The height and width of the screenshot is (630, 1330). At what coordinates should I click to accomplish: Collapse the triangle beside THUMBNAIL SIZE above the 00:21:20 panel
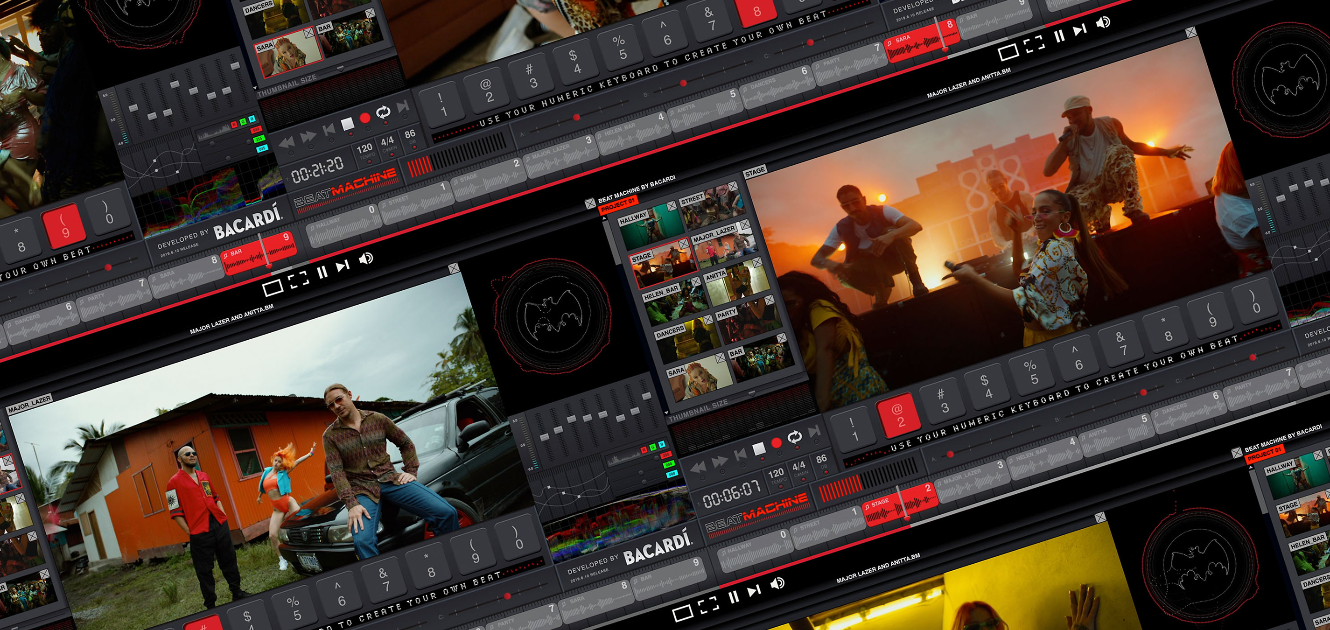click(x=255, y=88)
